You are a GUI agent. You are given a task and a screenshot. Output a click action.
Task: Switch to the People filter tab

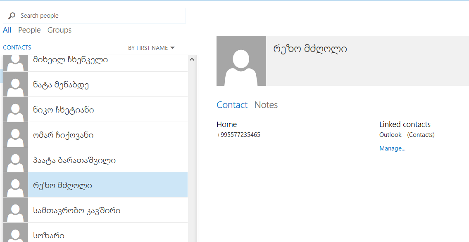(29, 30)
